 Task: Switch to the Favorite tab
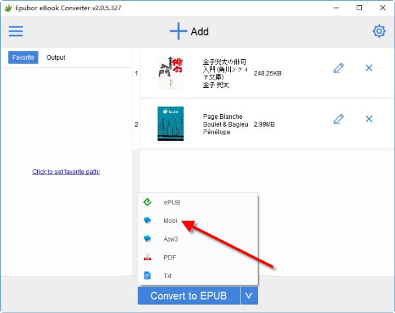[23, 57]
